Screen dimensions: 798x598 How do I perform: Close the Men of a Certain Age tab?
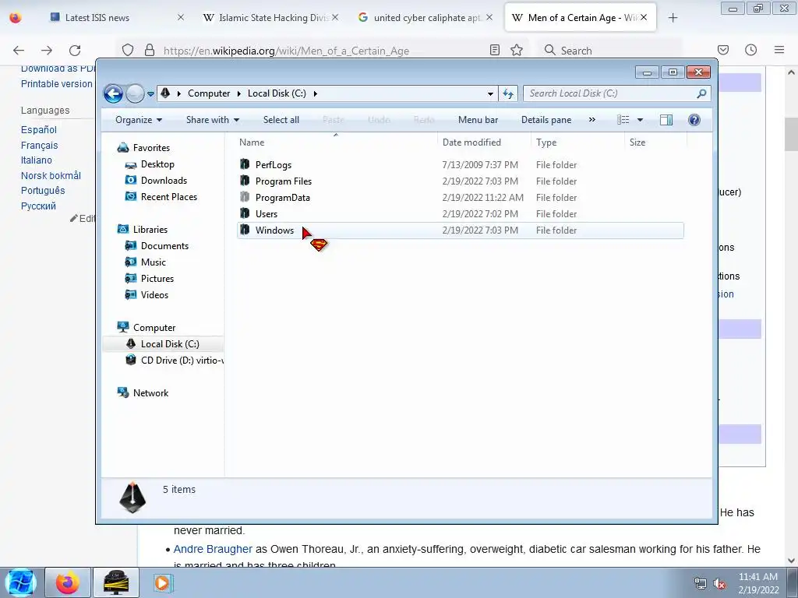[644, 17]
